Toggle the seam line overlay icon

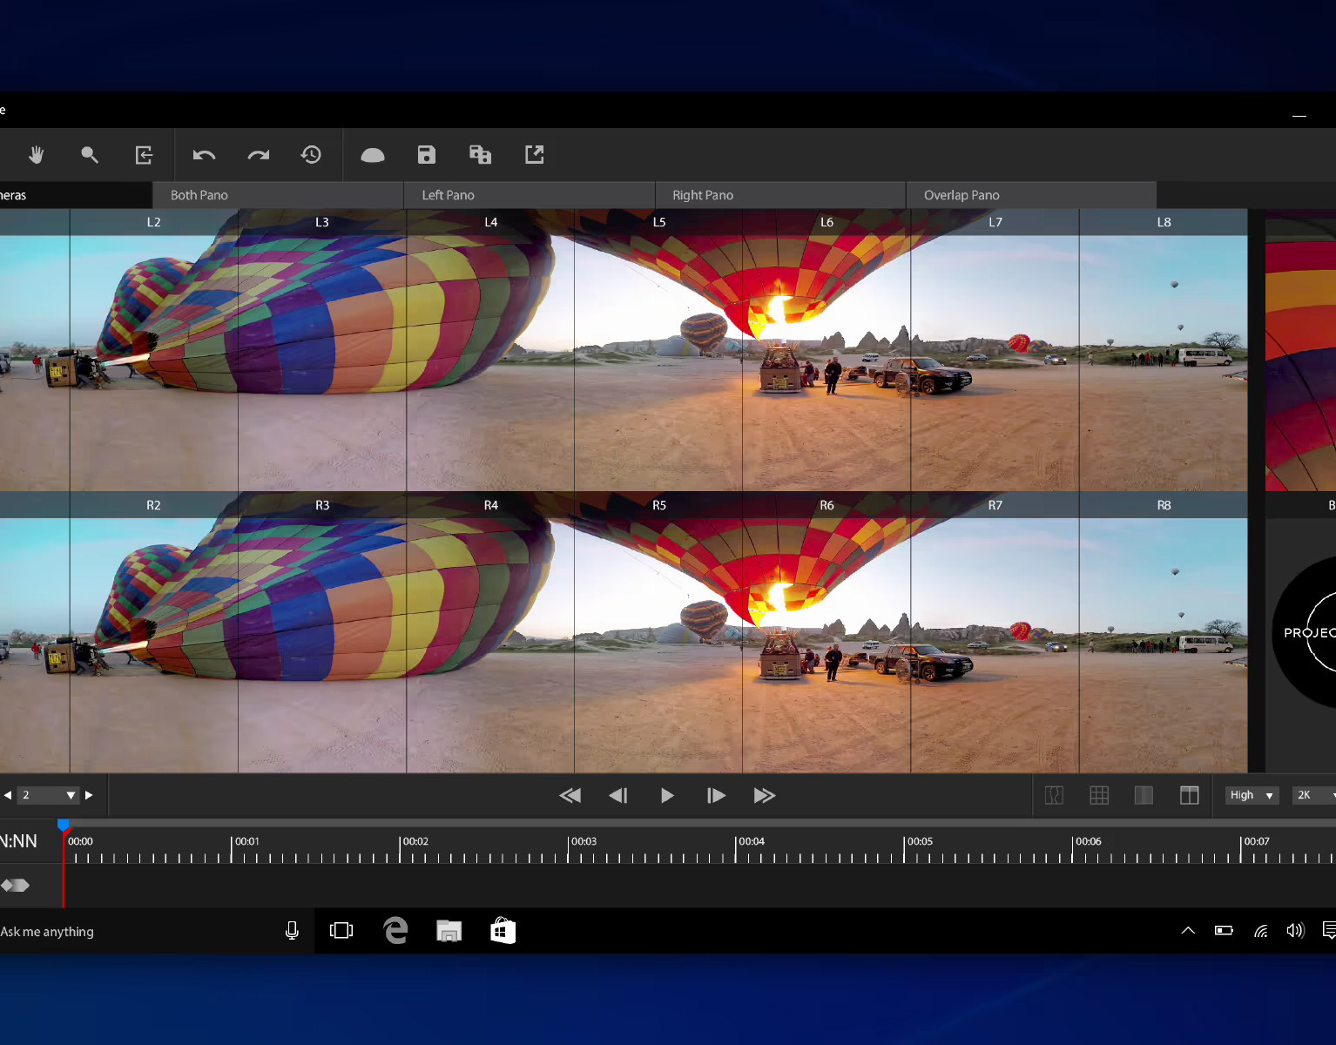pos(1054,795)
